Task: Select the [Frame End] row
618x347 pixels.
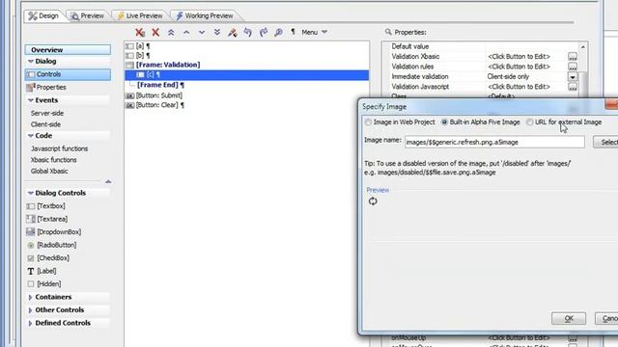Action: pos(247,85)
